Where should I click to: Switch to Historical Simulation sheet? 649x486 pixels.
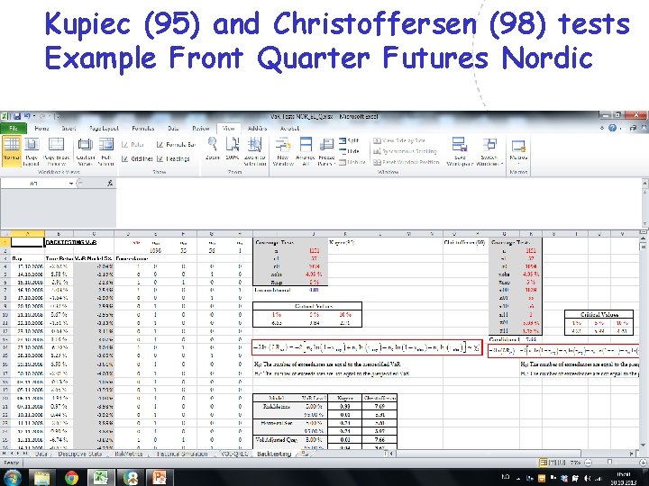click(x=182, y=454)
